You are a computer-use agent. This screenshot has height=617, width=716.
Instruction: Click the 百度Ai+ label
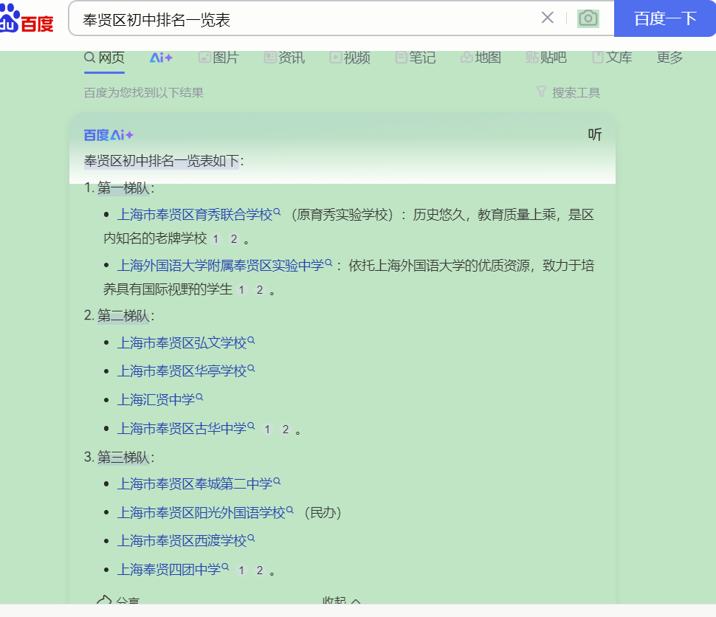[x=109, y=135]
